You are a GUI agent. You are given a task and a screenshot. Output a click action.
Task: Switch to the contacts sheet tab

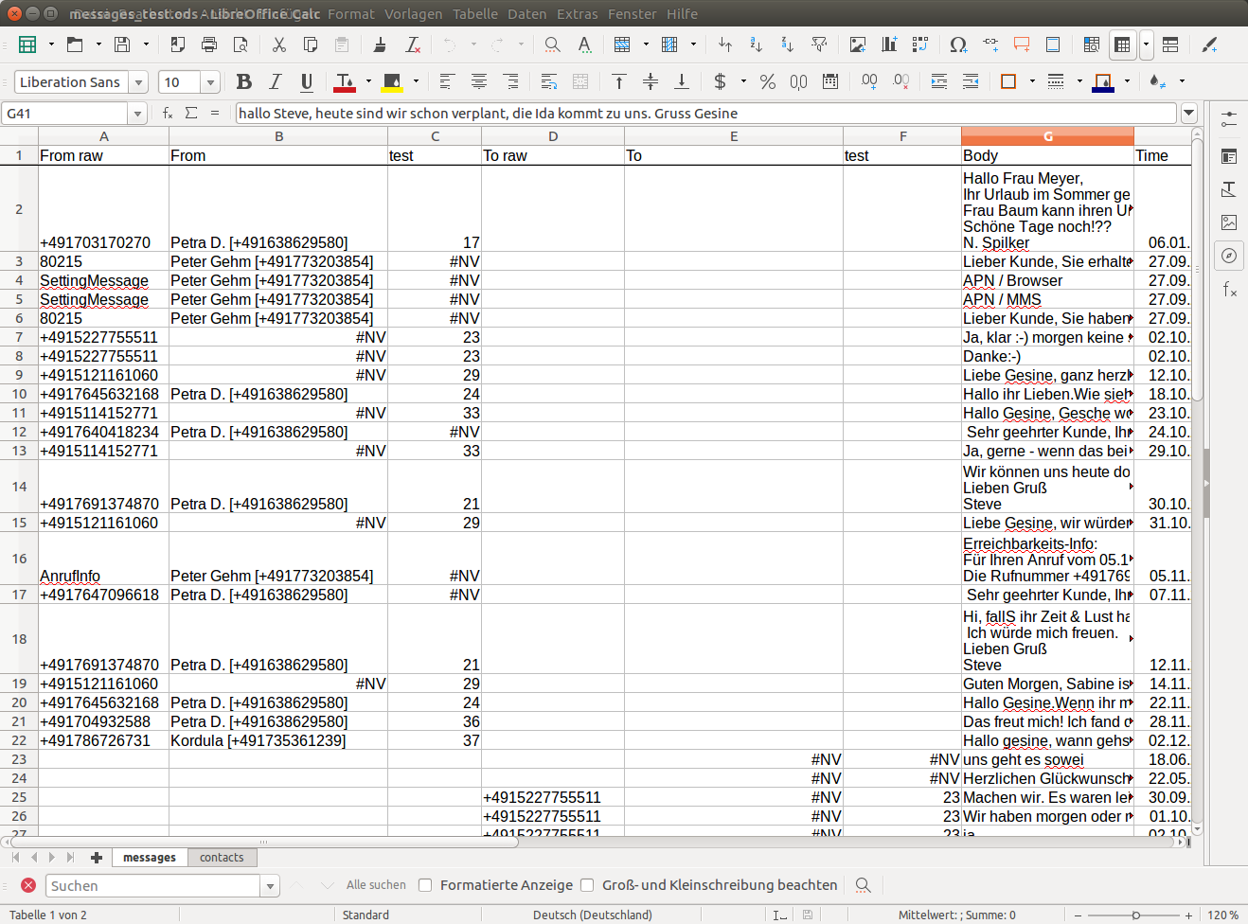click(222, 858)
